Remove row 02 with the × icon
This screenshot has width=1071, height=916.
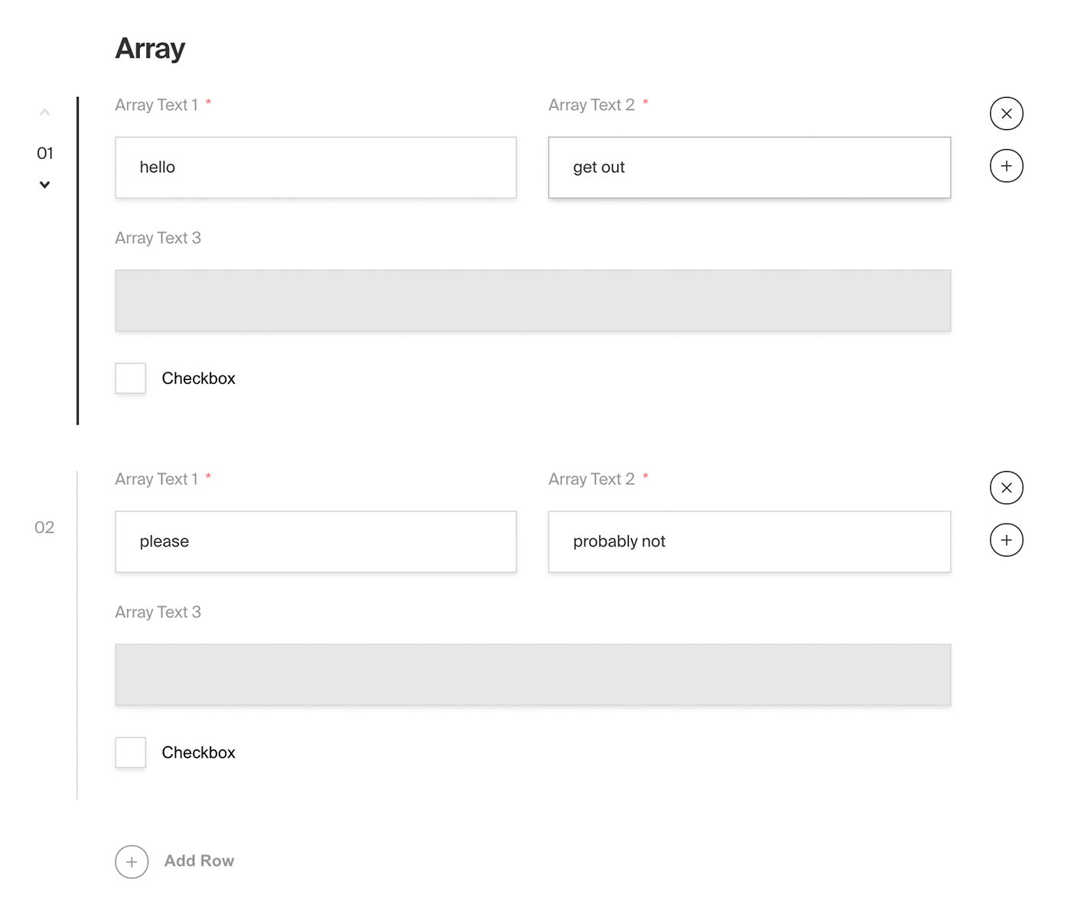point(1006,487)
